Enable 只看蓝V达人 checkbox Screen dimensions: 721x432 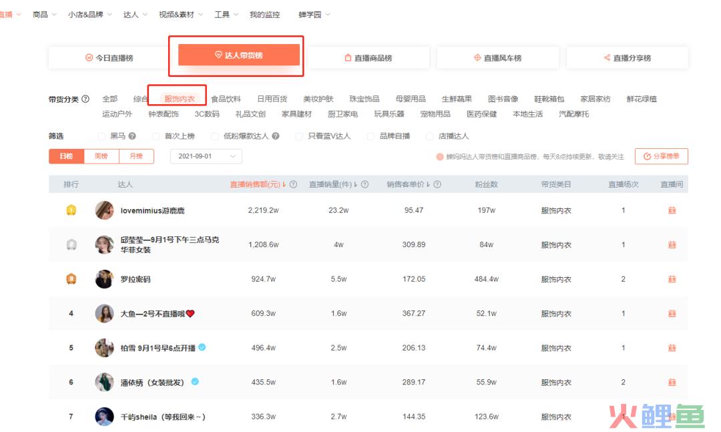click(299, 136)
